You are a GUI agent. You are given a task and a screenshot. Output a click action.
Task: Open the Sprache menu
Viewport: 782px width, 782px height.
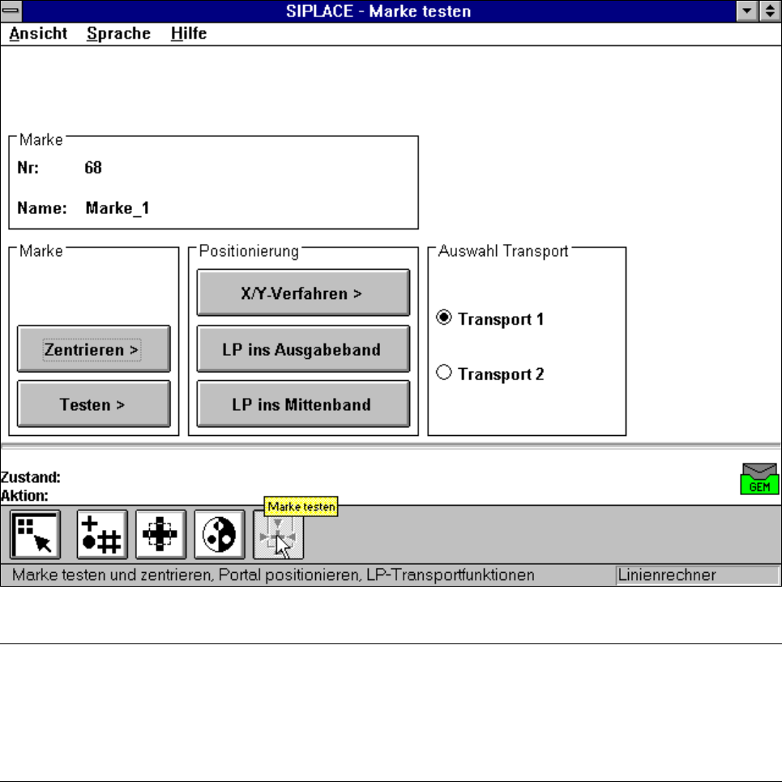pos(118,33)
